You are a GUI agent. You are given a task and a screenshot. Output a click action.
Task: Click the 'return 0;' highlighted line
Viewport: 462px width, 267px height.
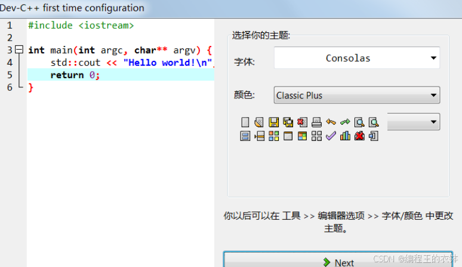121,75
